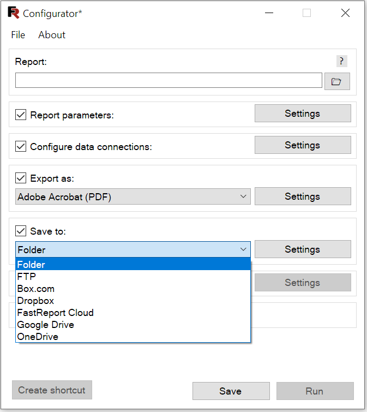Open the question mark help button
Image resolution: width=367 pixels, height=412 pixels.
point(342,61)
